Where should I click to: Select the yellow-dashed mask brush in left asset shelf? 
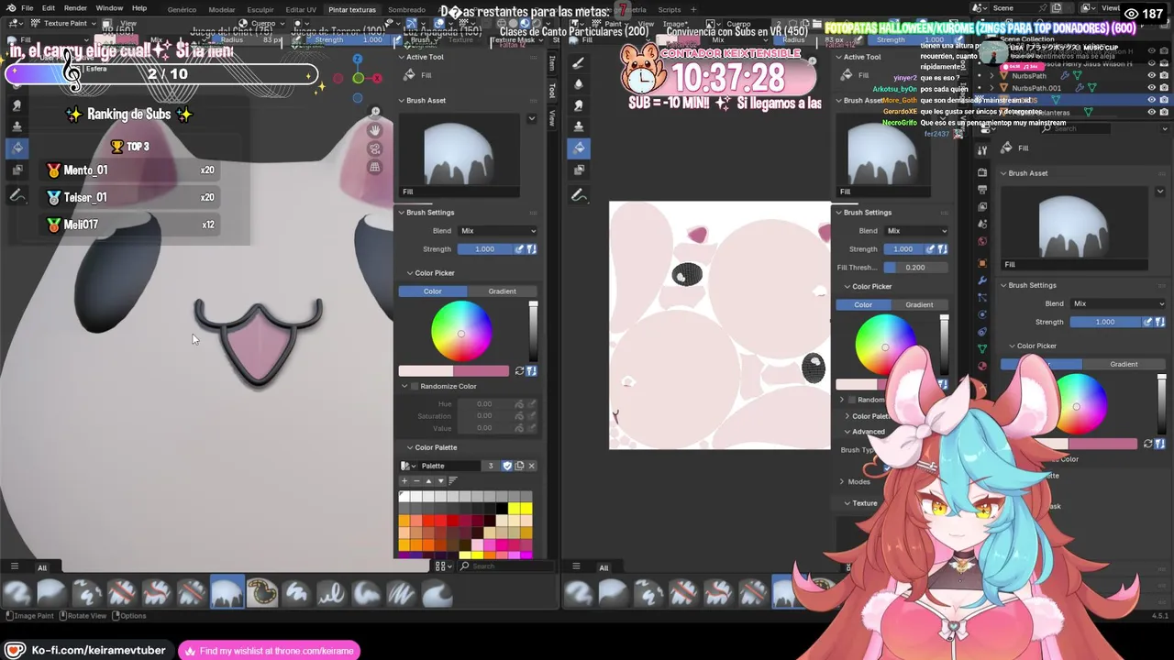tap(261, 593)
